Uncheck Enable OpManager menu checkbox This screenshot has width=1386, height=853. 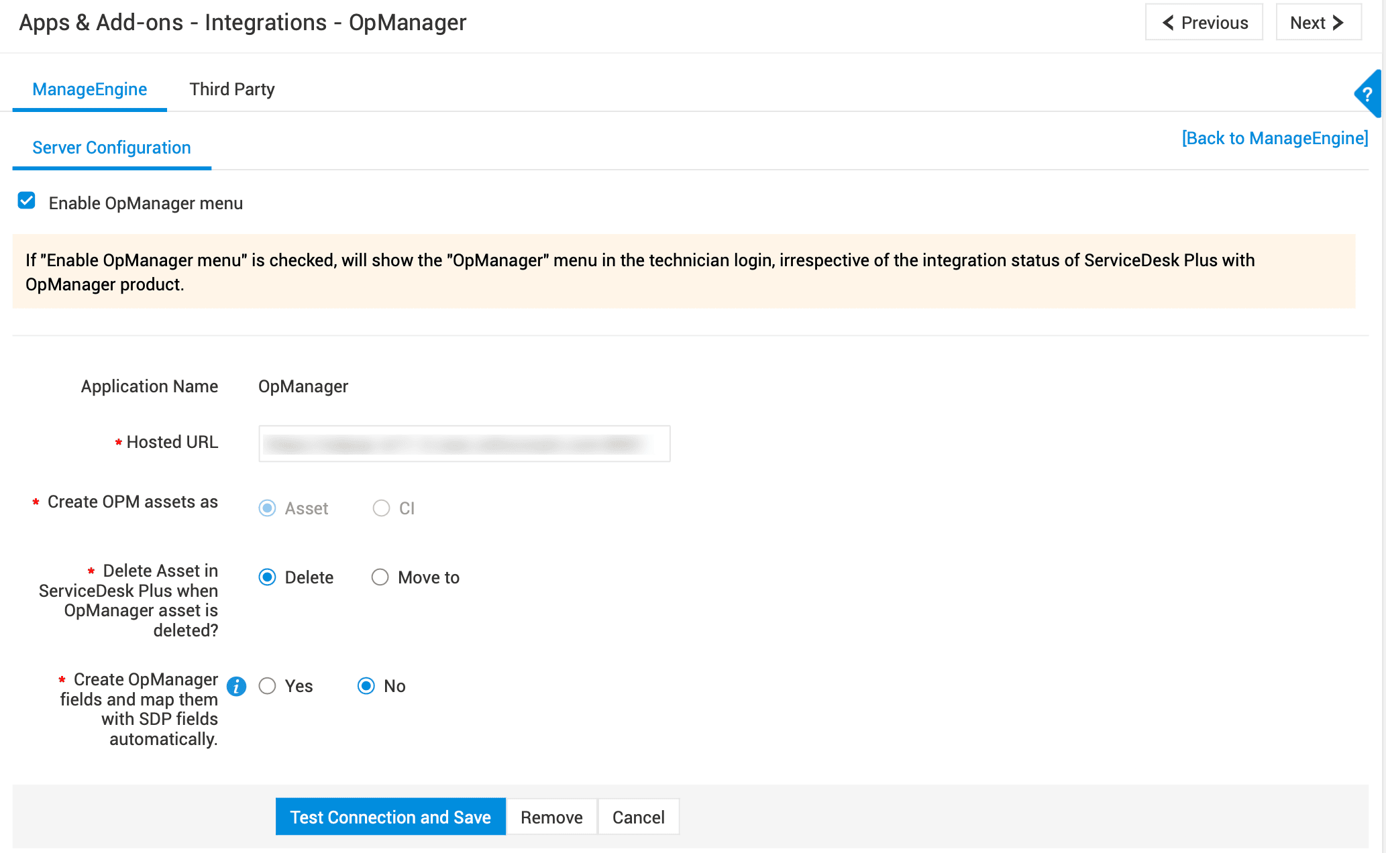(x=27, y=201)
